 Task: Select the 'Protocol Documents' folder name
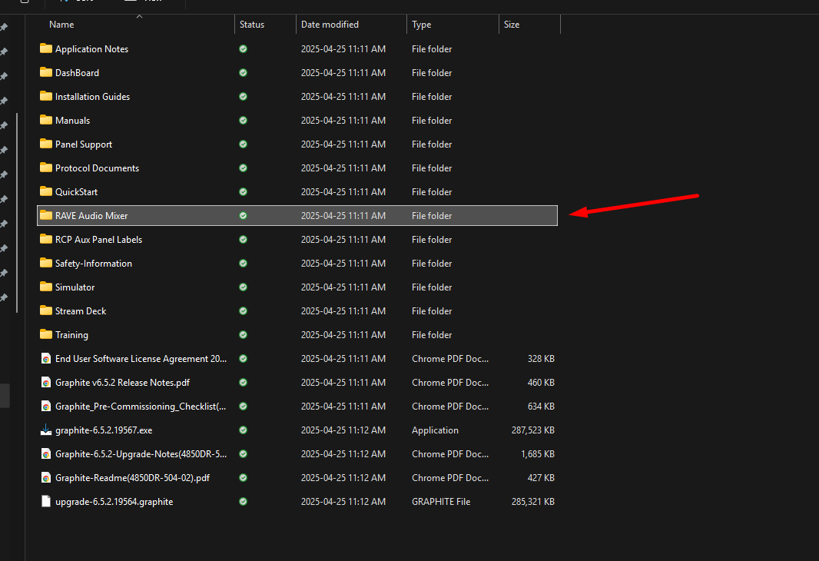(x=97, y=168)
